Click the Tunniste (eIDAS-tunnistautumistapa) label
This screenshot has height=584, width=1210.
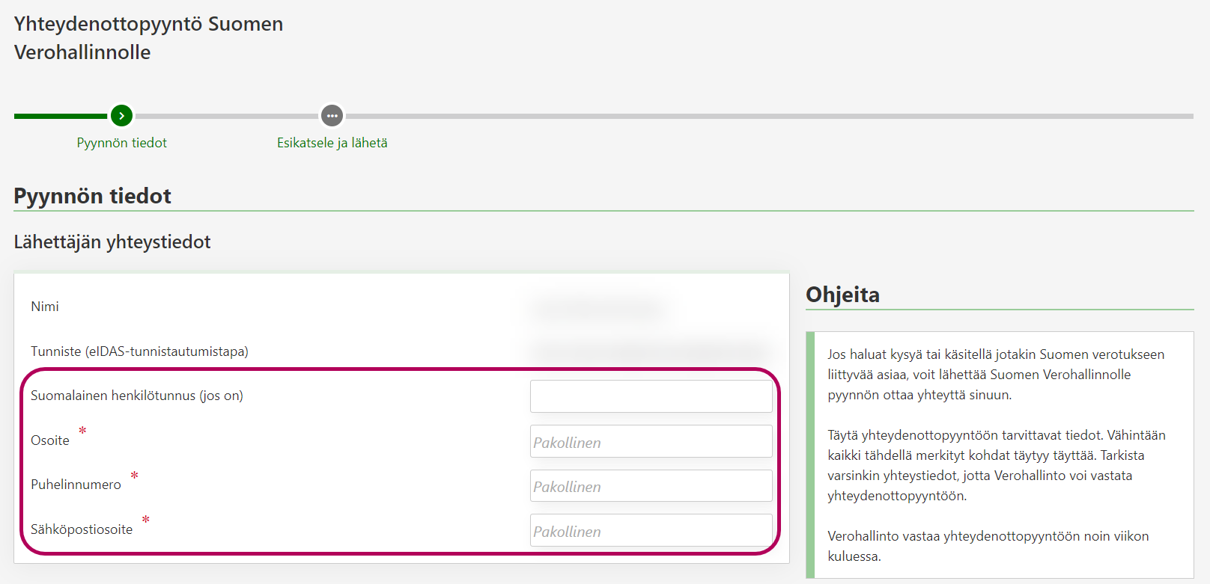pyautogui.click(x=139, y=351)
